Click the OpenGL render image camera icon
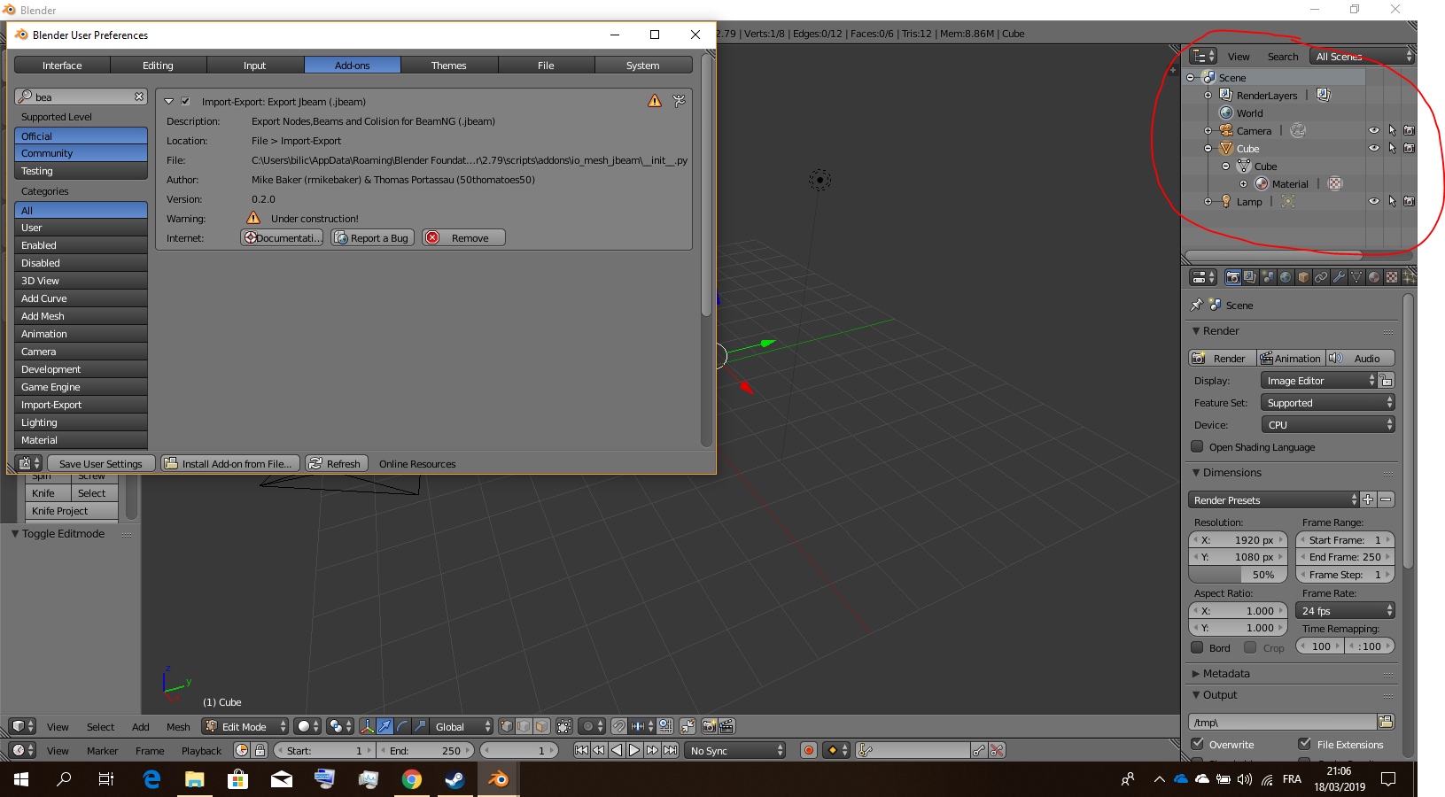This screenshot has height=797, width=1445. tap(709, 726)
